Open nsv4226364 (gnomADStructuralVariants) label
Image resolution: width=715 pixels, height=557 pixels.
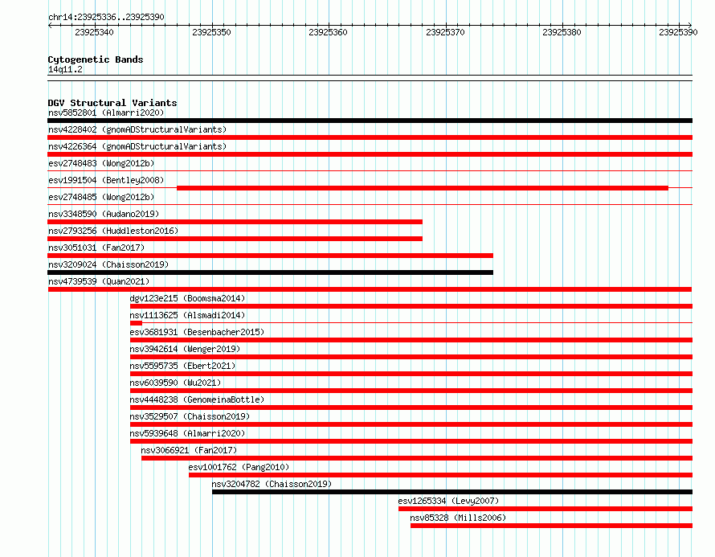click(x=137, y=146)
